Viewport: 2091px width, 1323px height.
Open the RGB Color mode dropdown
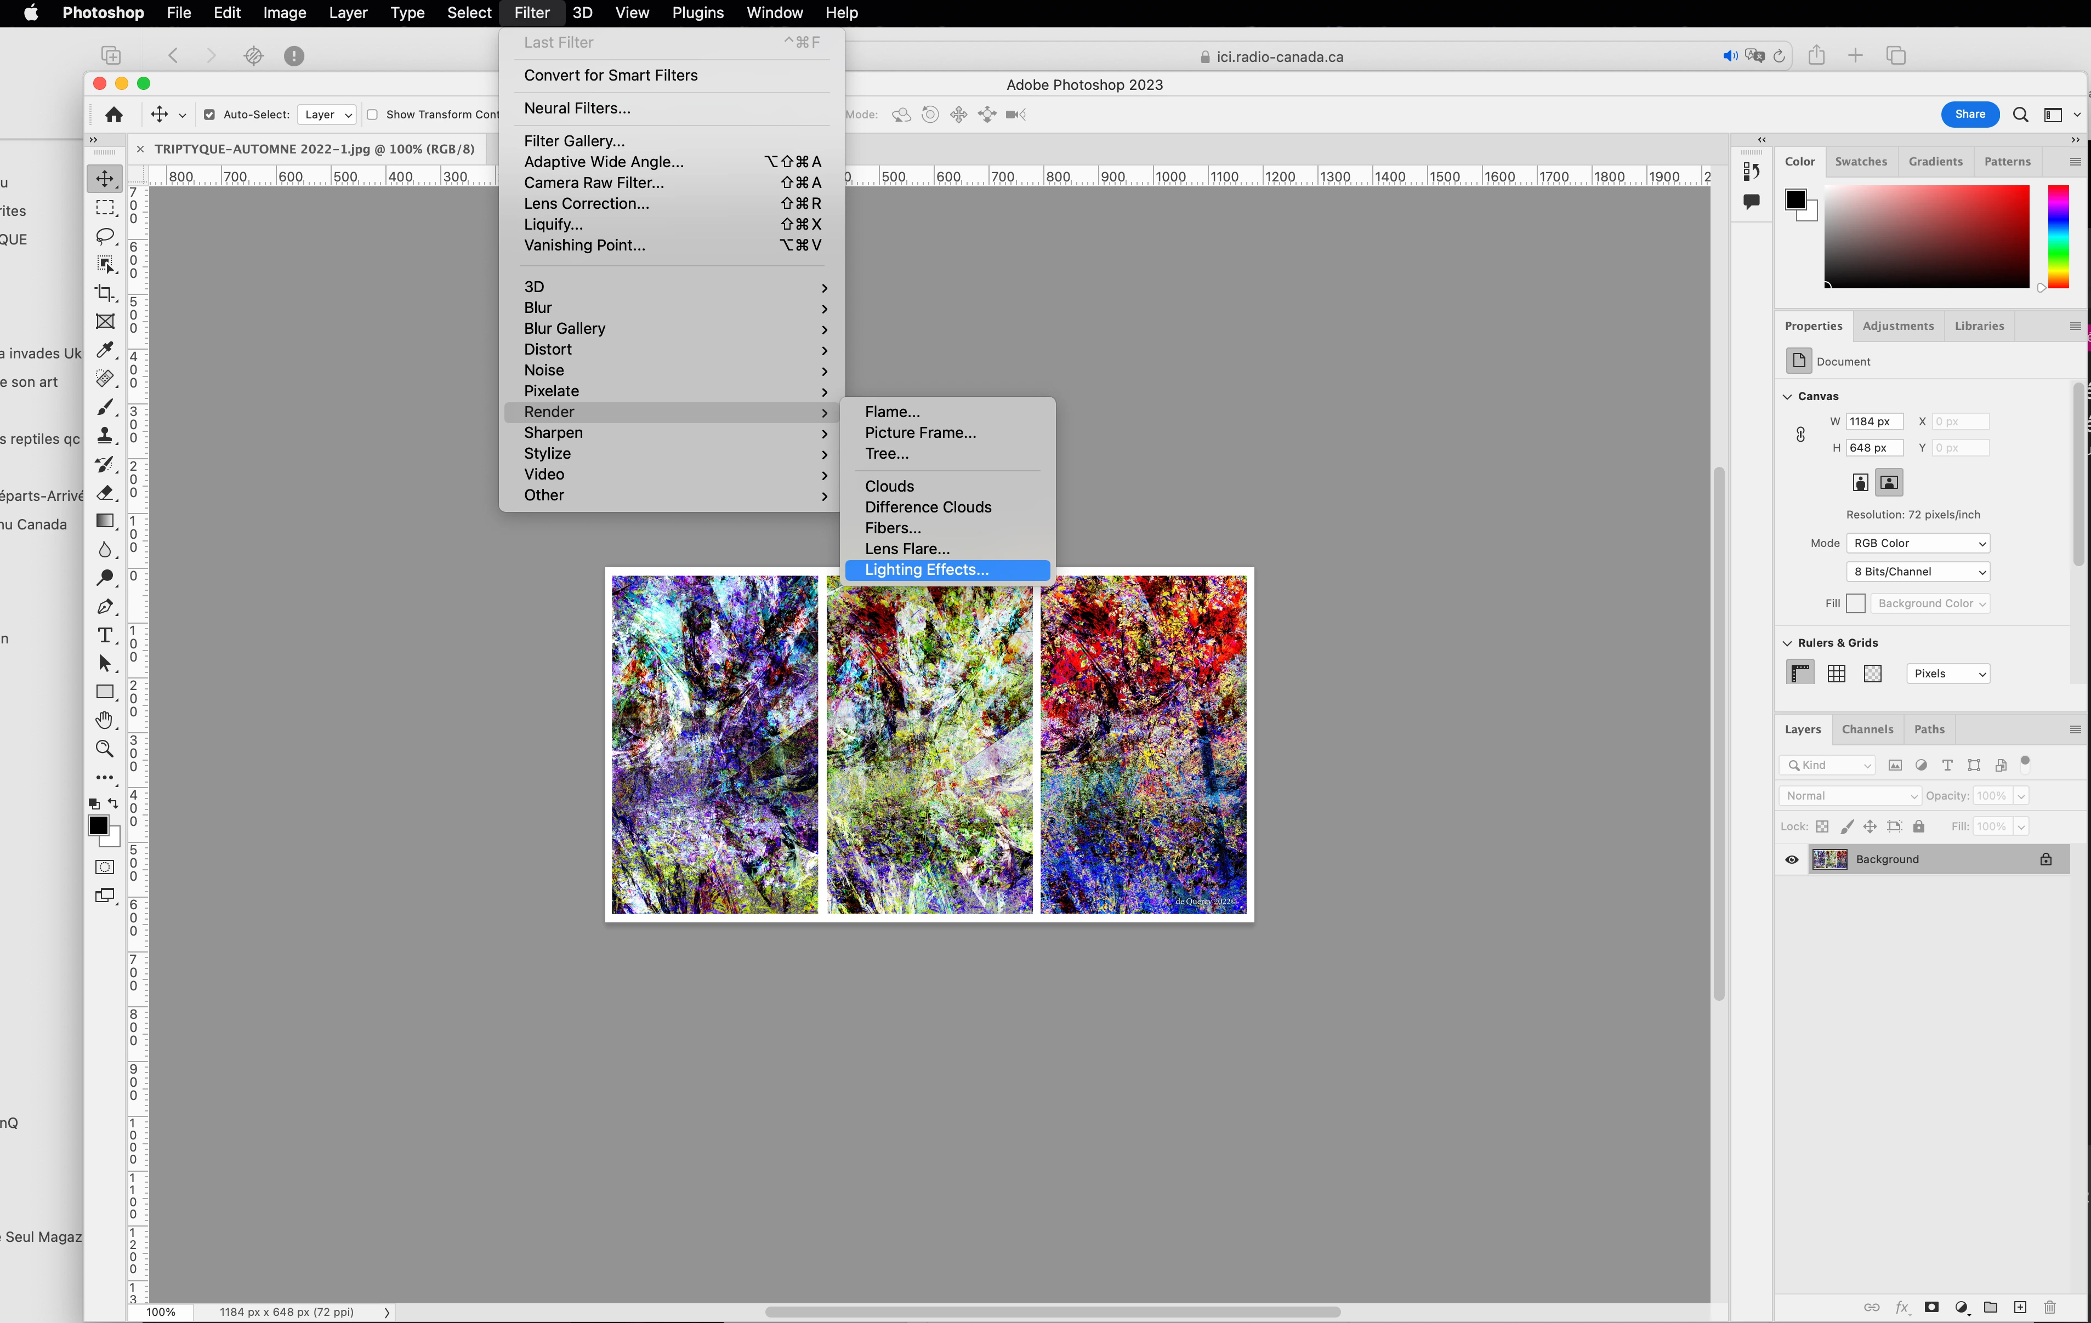click(1917, 544)
